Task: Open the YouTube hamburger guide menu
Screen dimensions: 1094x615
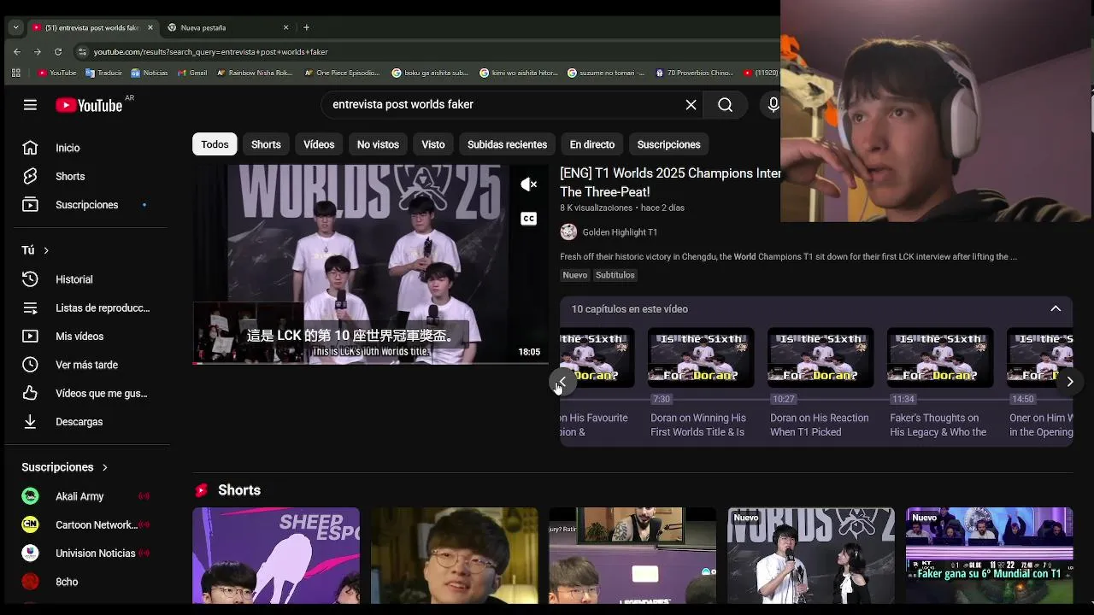Action: click(x=30, y=105)
